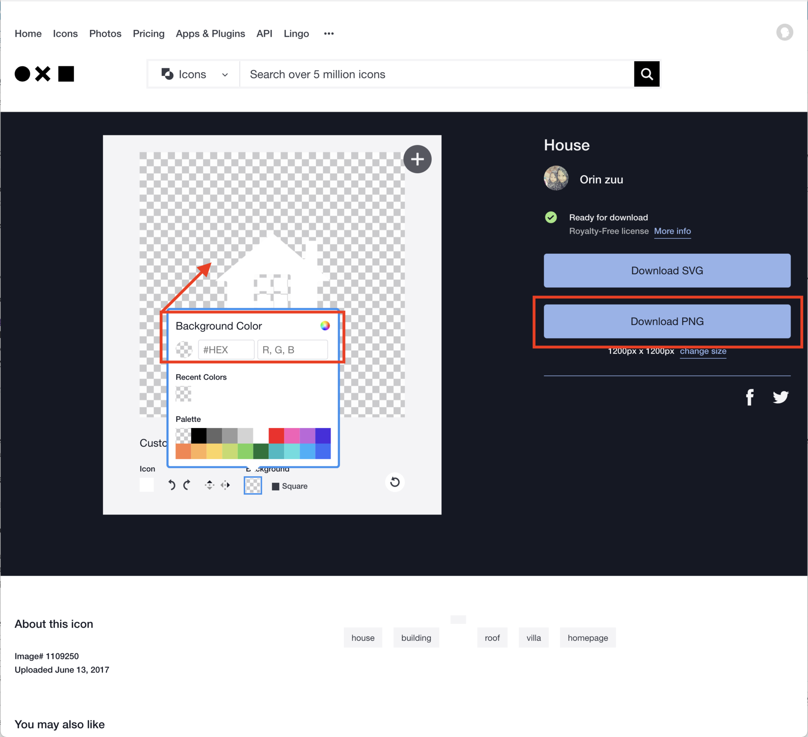Open the Pricing menu item
The height and width of the screenshot is (737, 808).
click(x=149, y=34)
